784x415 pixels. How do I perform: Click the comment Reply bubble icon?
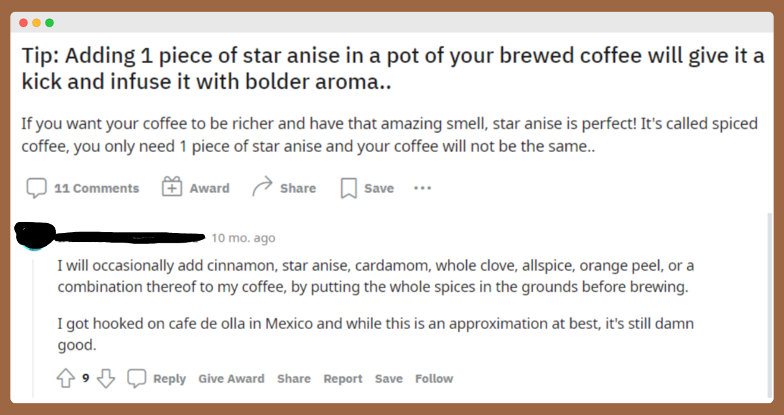coord(137,379)
